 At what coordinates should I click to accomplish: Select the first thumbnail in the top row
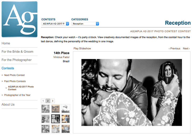pos(46,109)
